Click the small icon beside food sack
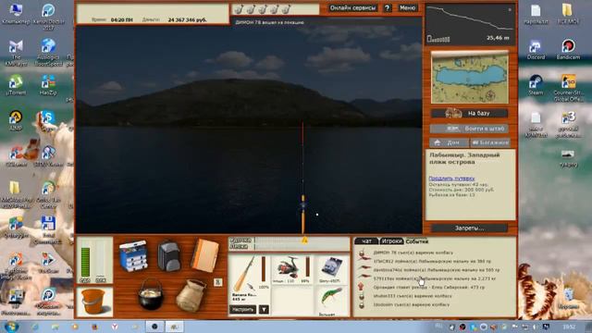592x333 pixels. [218, 282]
